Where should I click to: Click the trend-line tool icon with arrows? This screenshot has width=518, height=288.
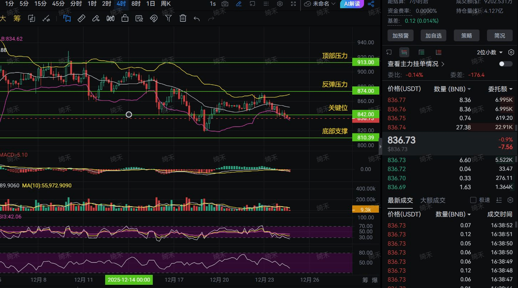(46, 18)
